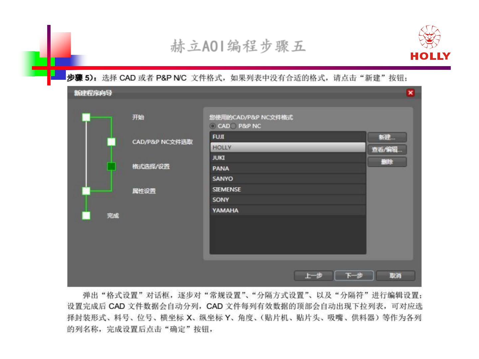Click the 完成 step label
This screenshot has height=359, width=479.
[x=113, y=216]
